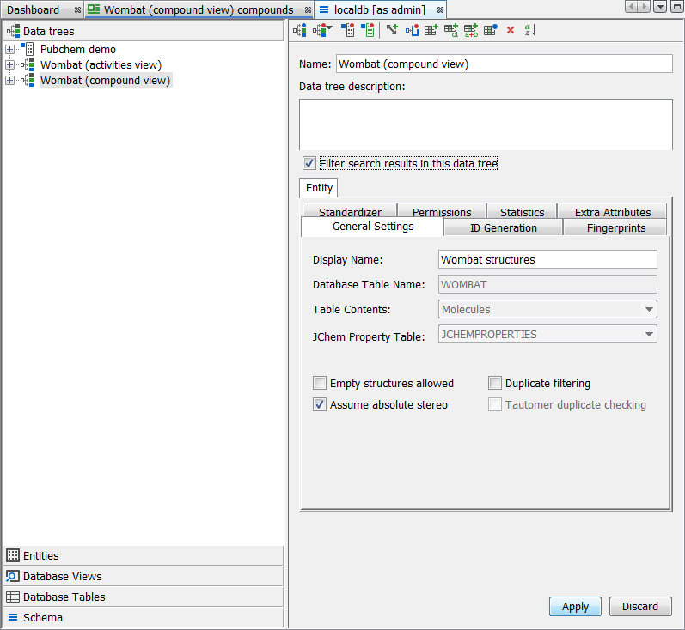Select the localdb [as admin] tab
This screenshot has height=630, width=685.
(379, 9)
